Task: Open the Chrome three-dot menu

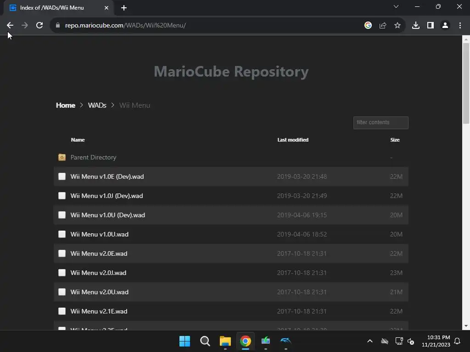Action: coord(460,26)
